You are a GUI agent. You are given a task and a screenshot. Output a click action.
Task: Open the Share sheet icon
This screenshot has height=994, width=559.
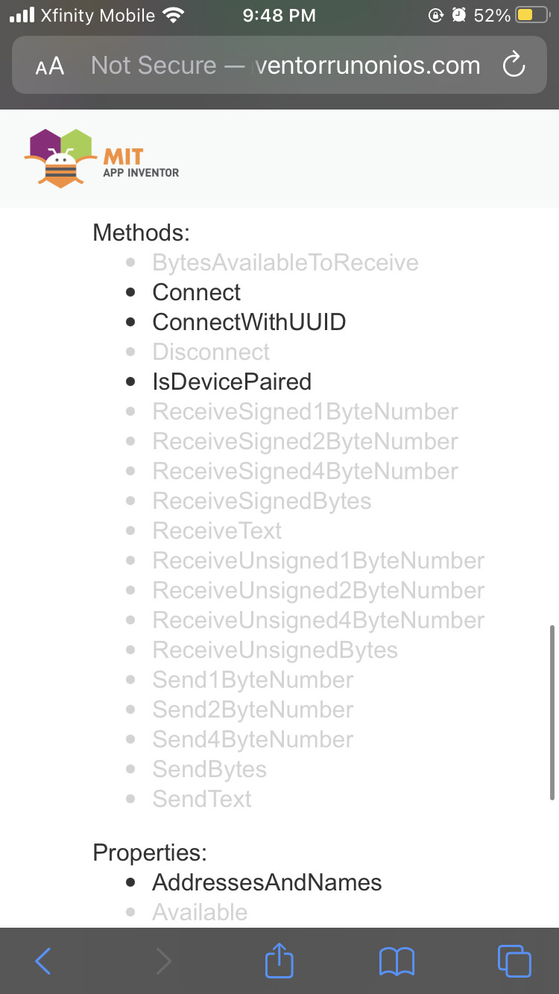(x=279, y=960)
